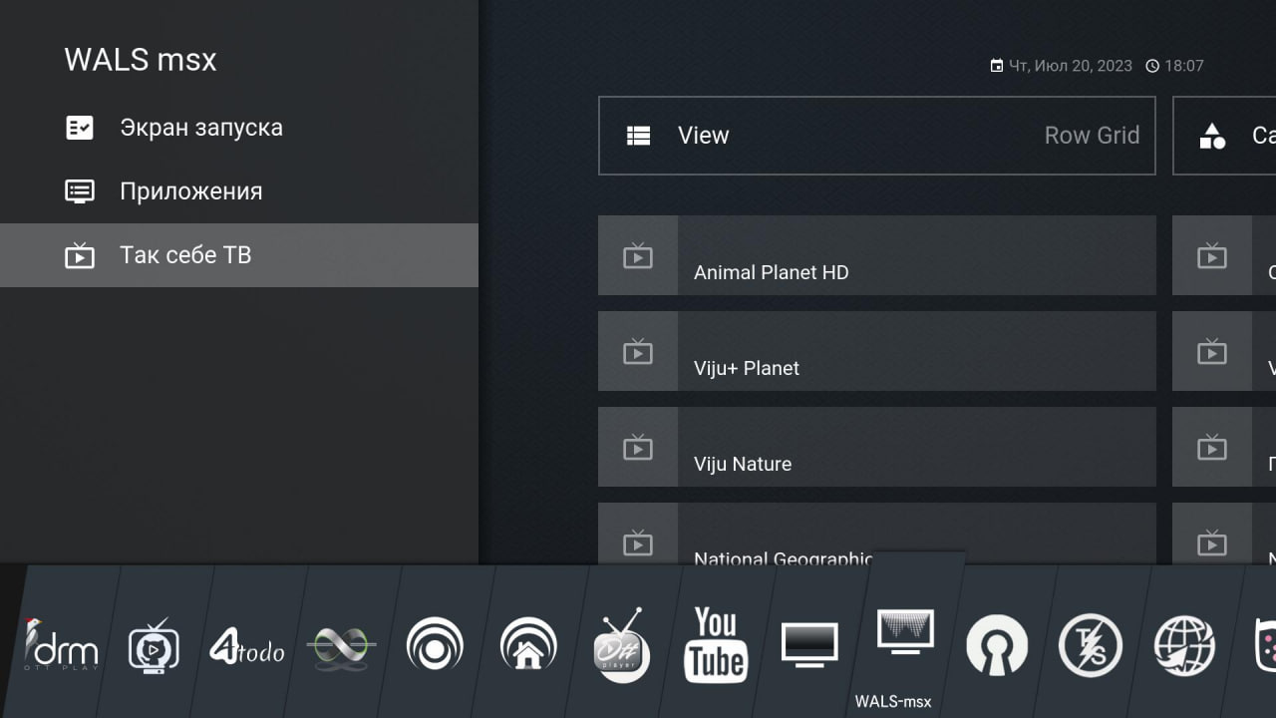Open Приложения in the side menu
Viewport: 1276px width, 718px height.
click(x=190, y=191)
